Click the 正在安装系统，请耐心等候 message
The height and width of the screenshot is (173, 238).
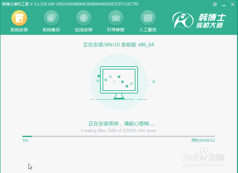click(122, 124)
